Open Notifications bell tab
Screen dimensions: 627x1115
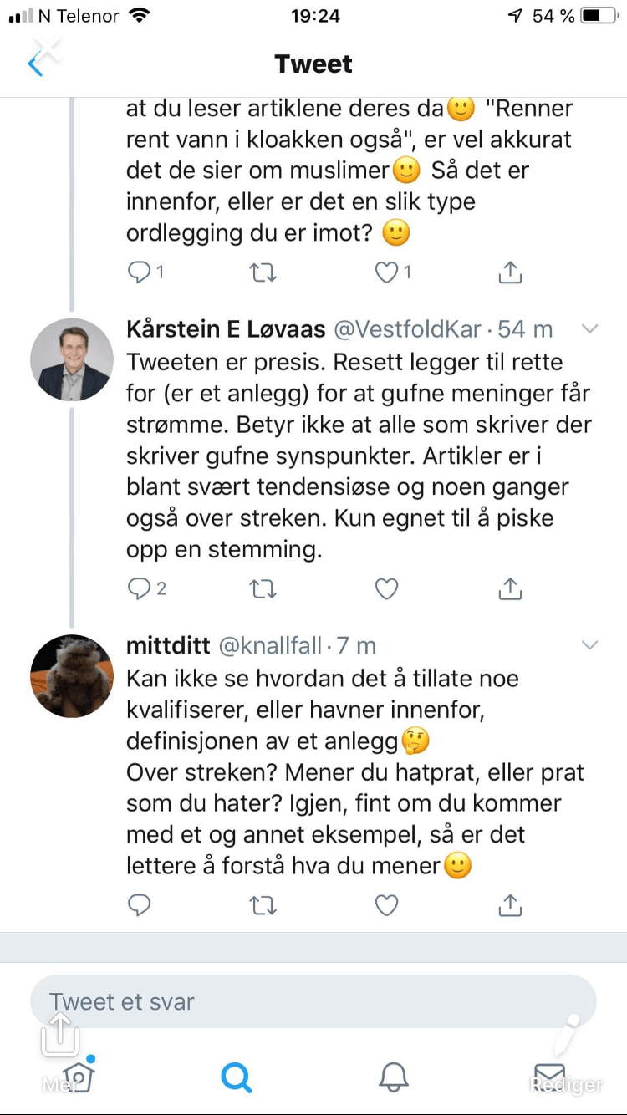(x=394, y=1077)
